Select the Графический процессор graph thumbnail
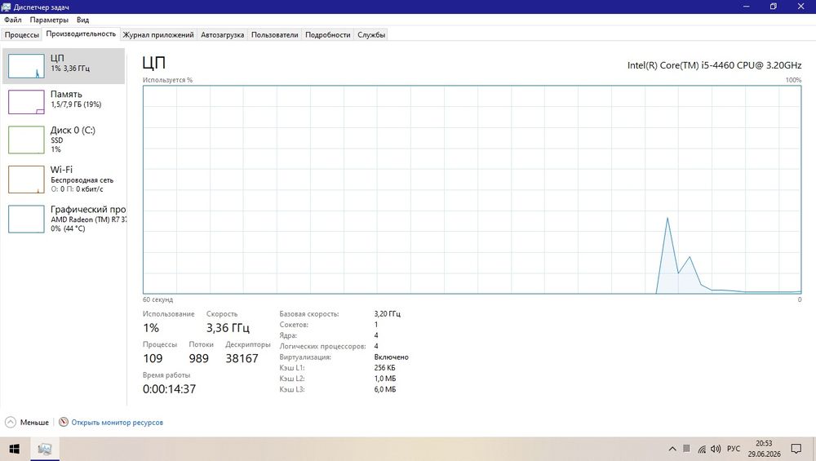The height and width of the screenshot is (461, 816). click(26, 219)
